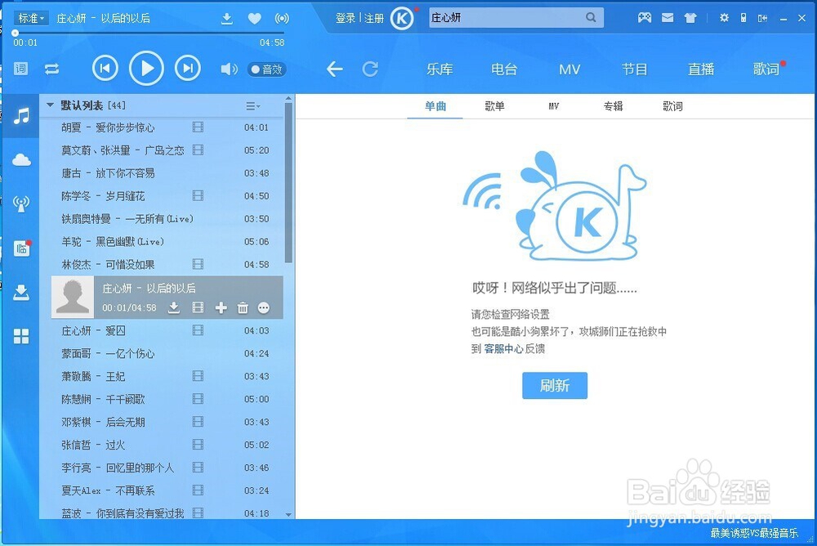The image size is (817, 546).
Task: Open the game controller icon
Action: click(645, 18)
